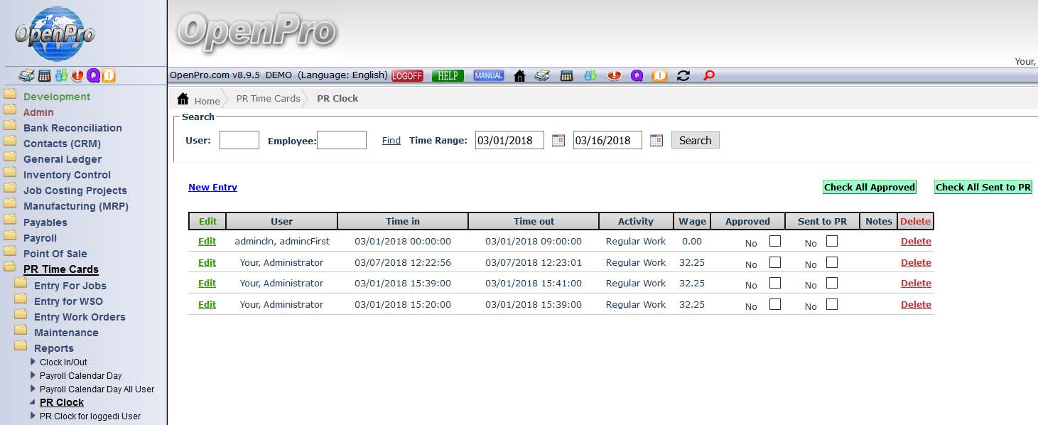Click the red magnifying glass search icon

click(708, 75)
